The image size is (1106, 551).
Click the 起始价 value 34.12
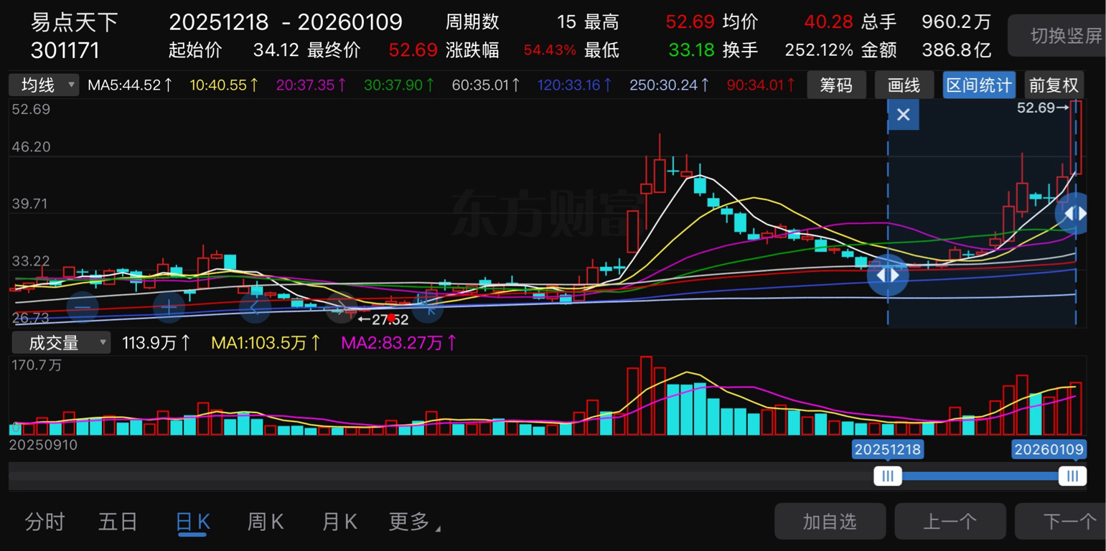point(276,50)
